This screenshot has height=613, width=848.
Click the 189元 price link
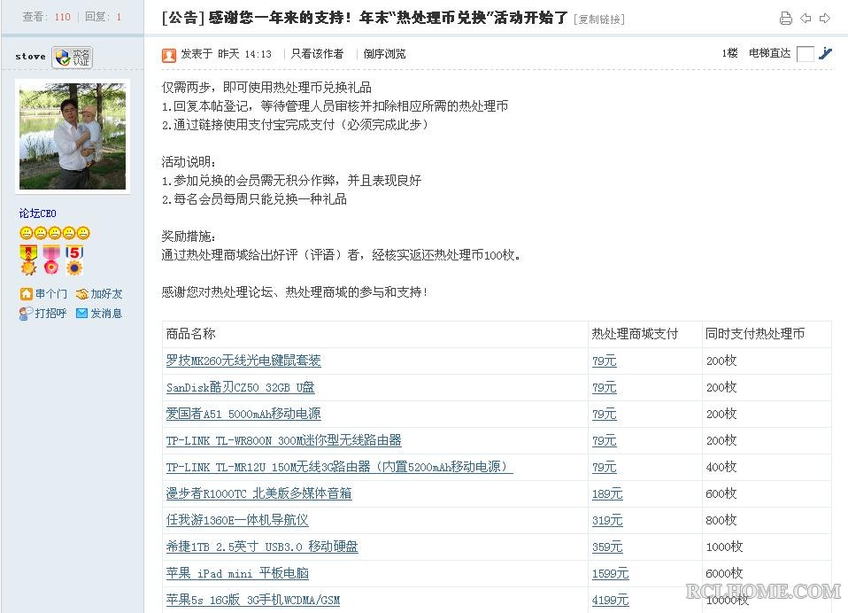pyautogui.click(x=607, y=493)
